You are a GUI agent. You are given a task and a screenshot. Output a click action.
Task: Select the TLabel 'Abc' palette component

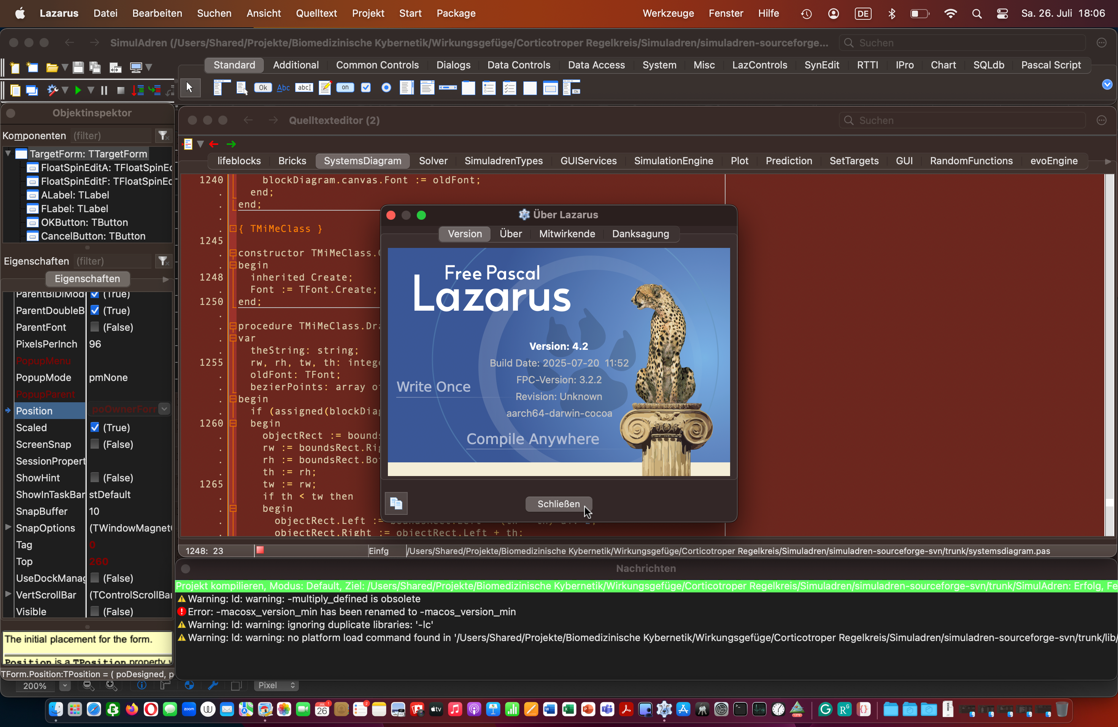[x=283, y=88]
